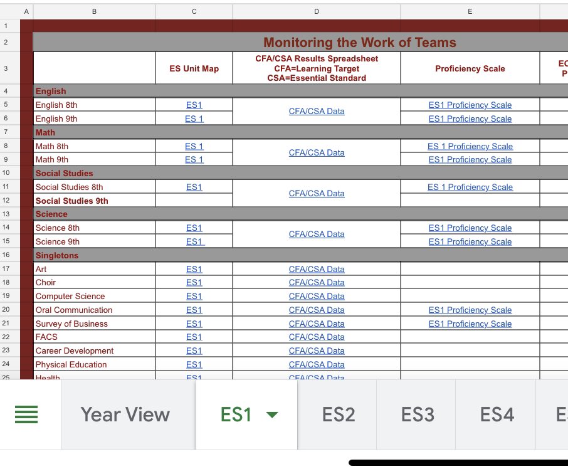Switch to the Year View tab

click(125, 414)
